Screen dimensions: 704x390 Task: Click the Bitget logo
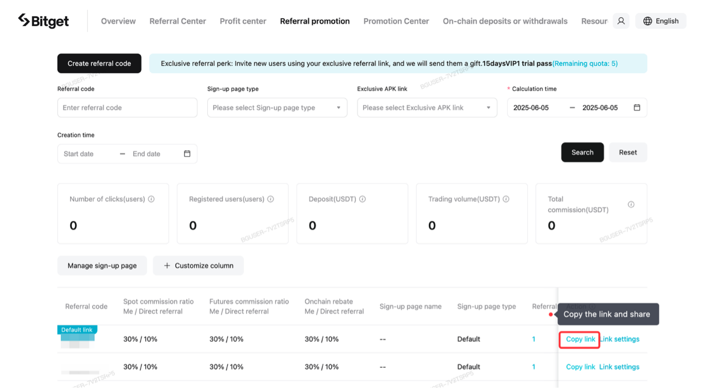click(43, 20)
